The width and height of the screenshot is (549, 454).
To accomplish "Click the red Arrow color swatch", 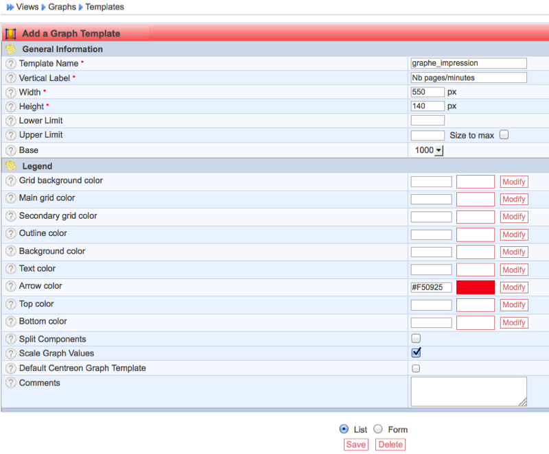I will (x=476, y=287).
